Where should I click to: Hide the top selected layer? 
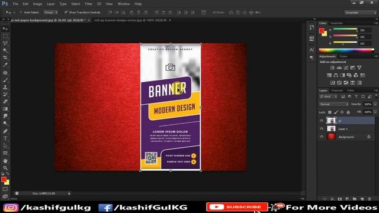(322, 121)
